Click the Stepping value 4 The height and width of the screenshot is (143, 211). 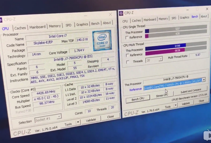108,59
